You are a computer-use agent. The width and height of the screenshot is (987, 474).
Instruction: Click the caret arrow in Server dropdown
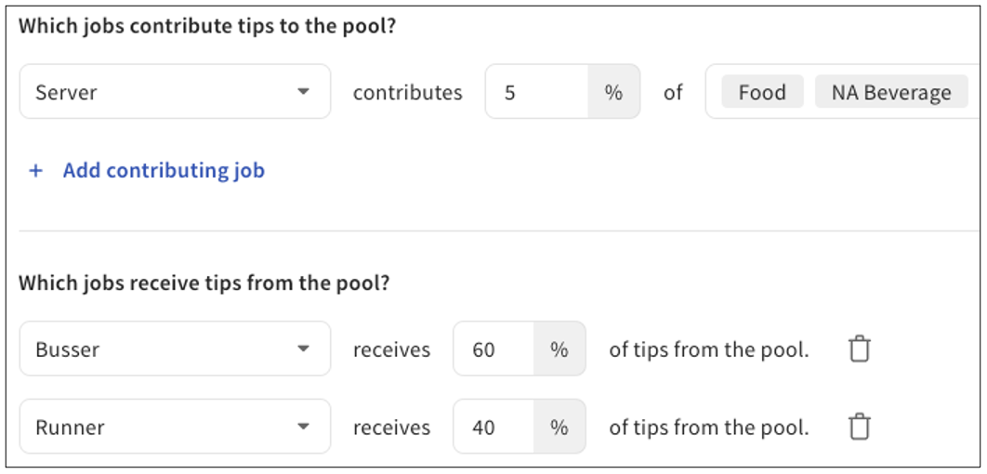(303, 92)
